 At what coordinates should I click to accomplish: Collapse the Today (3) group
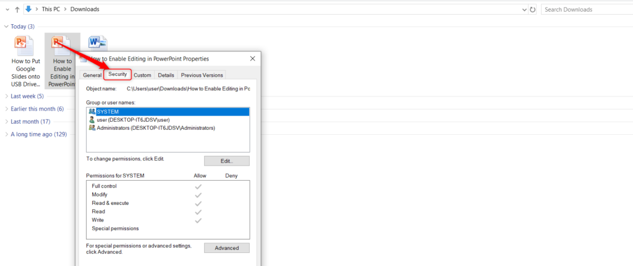[x=6, y=27]
